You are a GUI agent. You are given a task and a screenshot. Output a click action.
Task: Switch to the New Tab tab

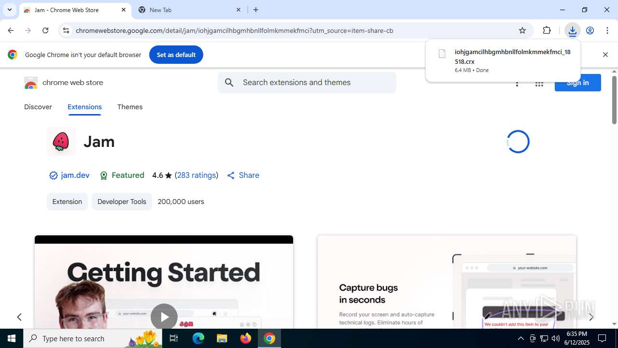189,10
